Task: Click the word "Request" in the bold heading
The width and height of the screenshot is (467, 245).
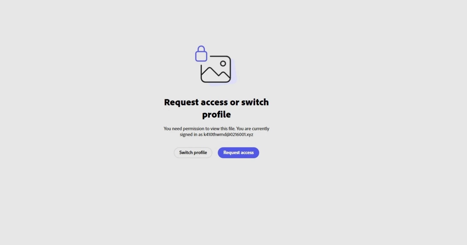Action: tap(181, 102)
